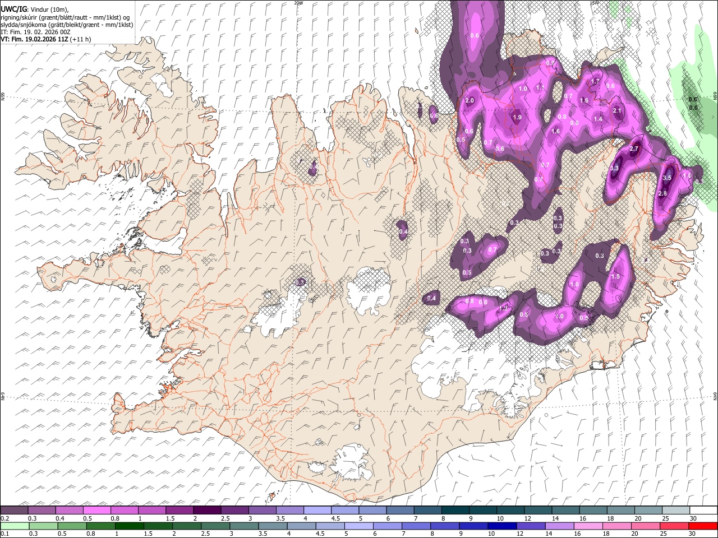Pick the dark blue lower swatch labeled 10

pos(502,526)
